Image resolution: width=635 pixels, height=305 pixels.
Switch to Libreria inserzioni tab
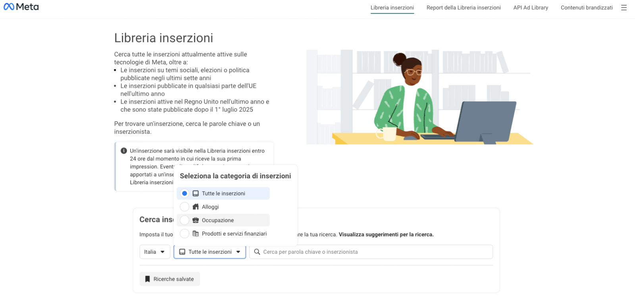[x=392, y=8]
